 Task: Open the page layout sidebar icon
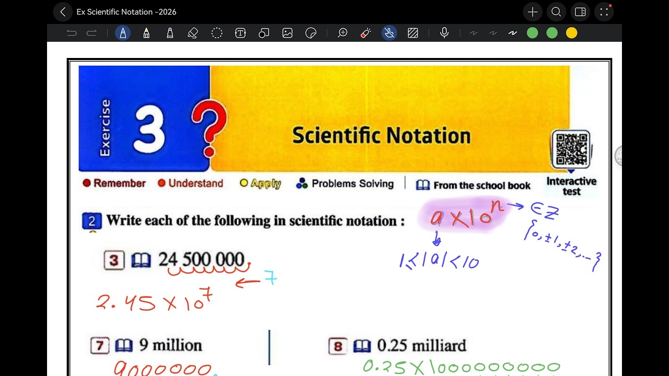point(580,12)
